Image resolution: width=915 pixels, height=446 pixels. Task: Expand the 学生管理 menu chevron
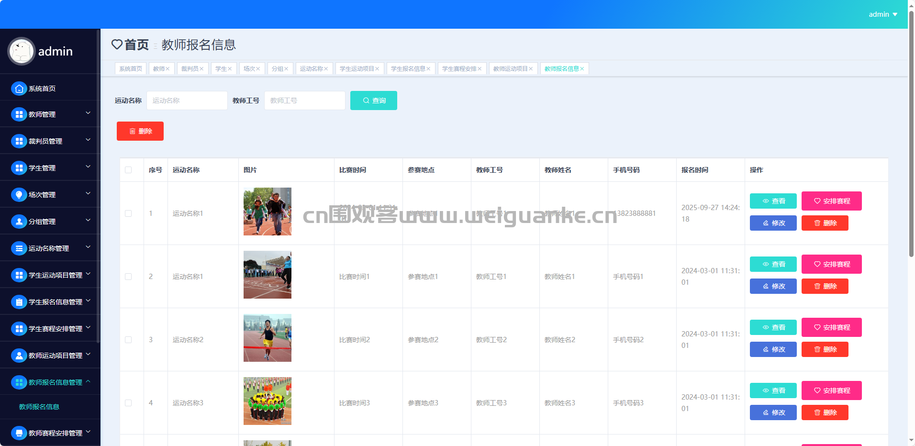tap(88, 167)
